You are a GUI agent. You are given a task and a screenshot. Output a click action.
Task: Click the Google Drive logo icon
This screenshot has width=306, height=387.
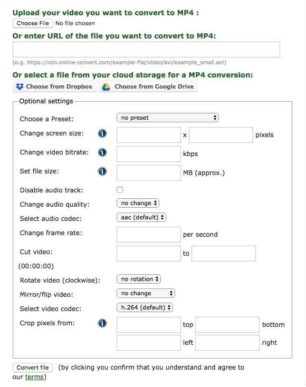point(106,87)
